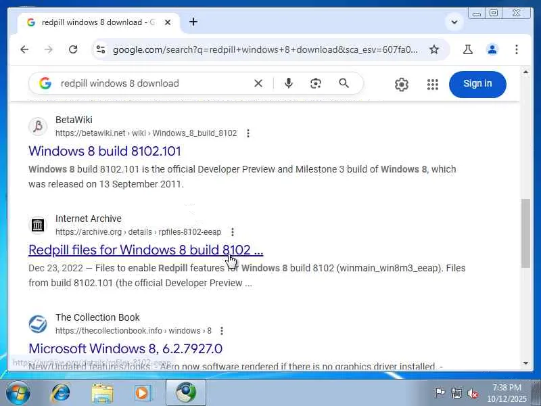
Task: Open more options for Internet Archive result
Action: (x=233, y=232)
